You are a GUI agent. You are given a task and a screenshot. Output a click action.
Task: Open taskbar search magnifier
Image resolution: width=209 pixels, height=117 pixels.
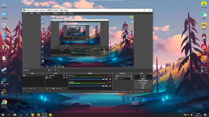9,115
